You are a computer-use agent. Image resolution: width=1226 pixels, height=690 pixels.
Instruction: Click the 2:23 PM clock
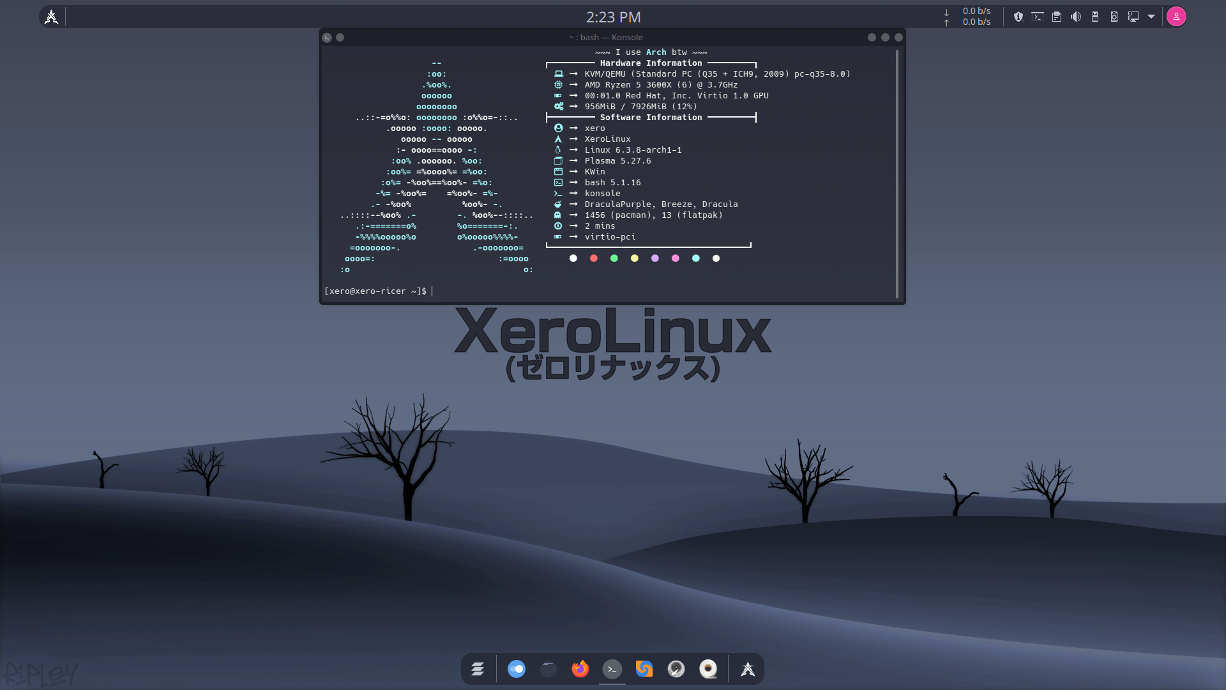click(613, 17)
